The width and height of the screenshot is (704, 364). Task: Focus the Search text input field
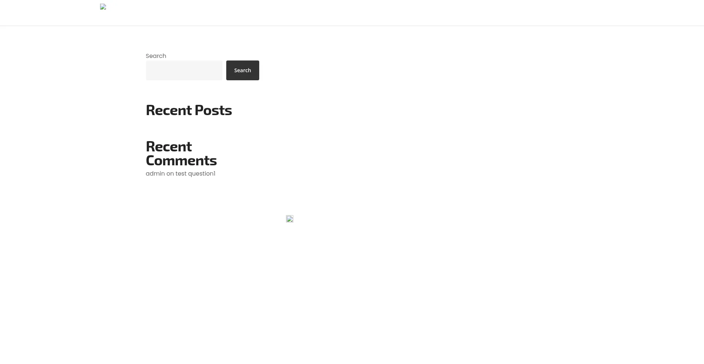click(x=184, y=70)
